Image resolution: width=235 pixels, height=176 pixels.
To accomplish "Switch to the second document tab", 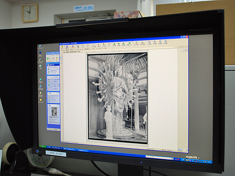I will 75,52.
